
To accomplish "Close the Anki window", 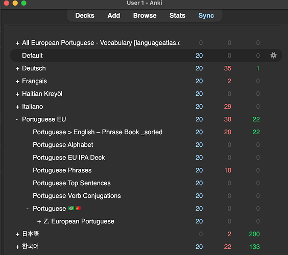I will coord(7,3).
